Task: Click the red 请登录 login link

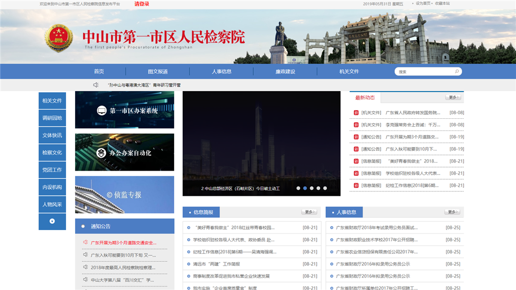Action: coord(142,4)
